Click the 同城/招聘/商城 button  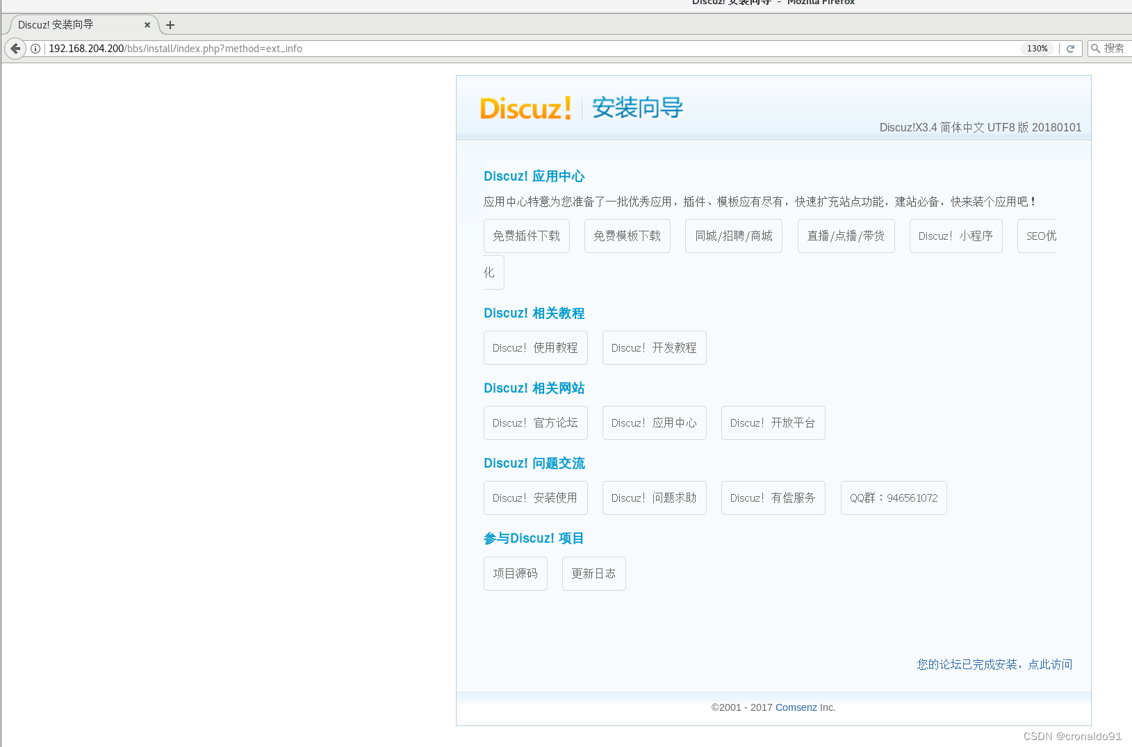(734, 236)
